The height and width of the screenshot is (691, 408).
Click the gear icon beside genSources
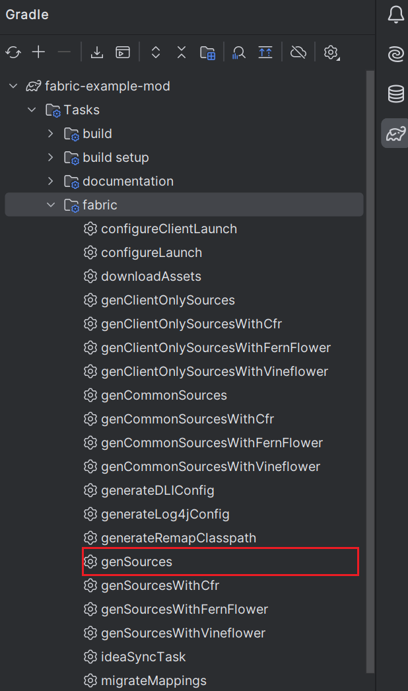[90, 562]
